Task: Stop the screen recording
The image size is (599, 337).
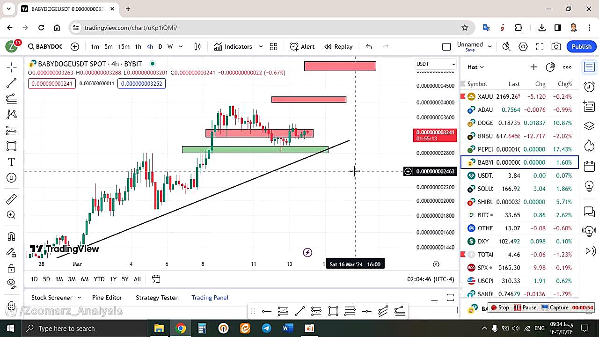Action: pyautogui.click(x=499, y=308)
